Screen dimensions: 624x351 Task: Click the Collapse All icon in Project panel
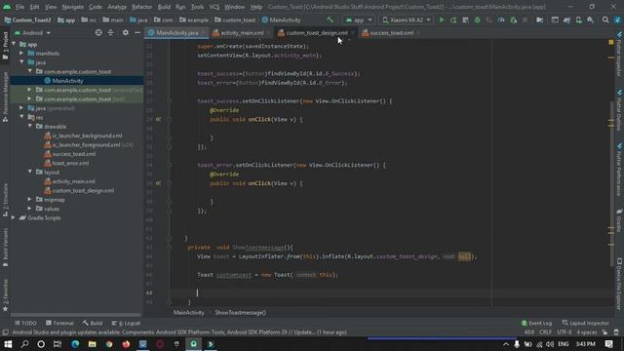click(110, 32)
